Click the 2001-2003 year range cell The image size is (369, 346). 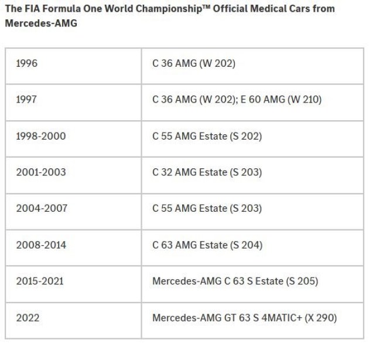click(73, 175)
